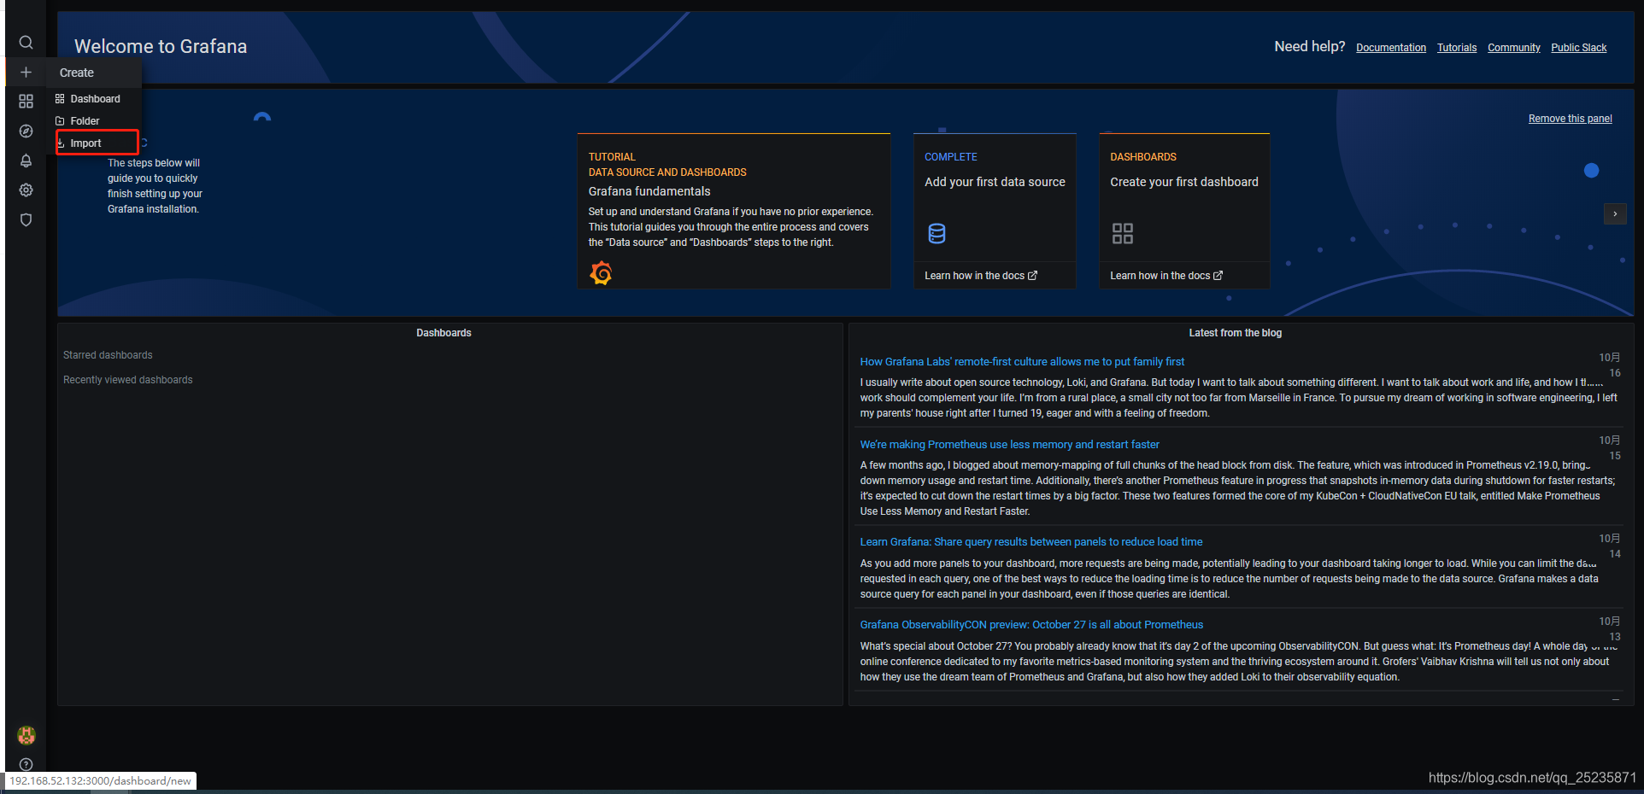Choose Dashboard from Create menu

[94, 99]
